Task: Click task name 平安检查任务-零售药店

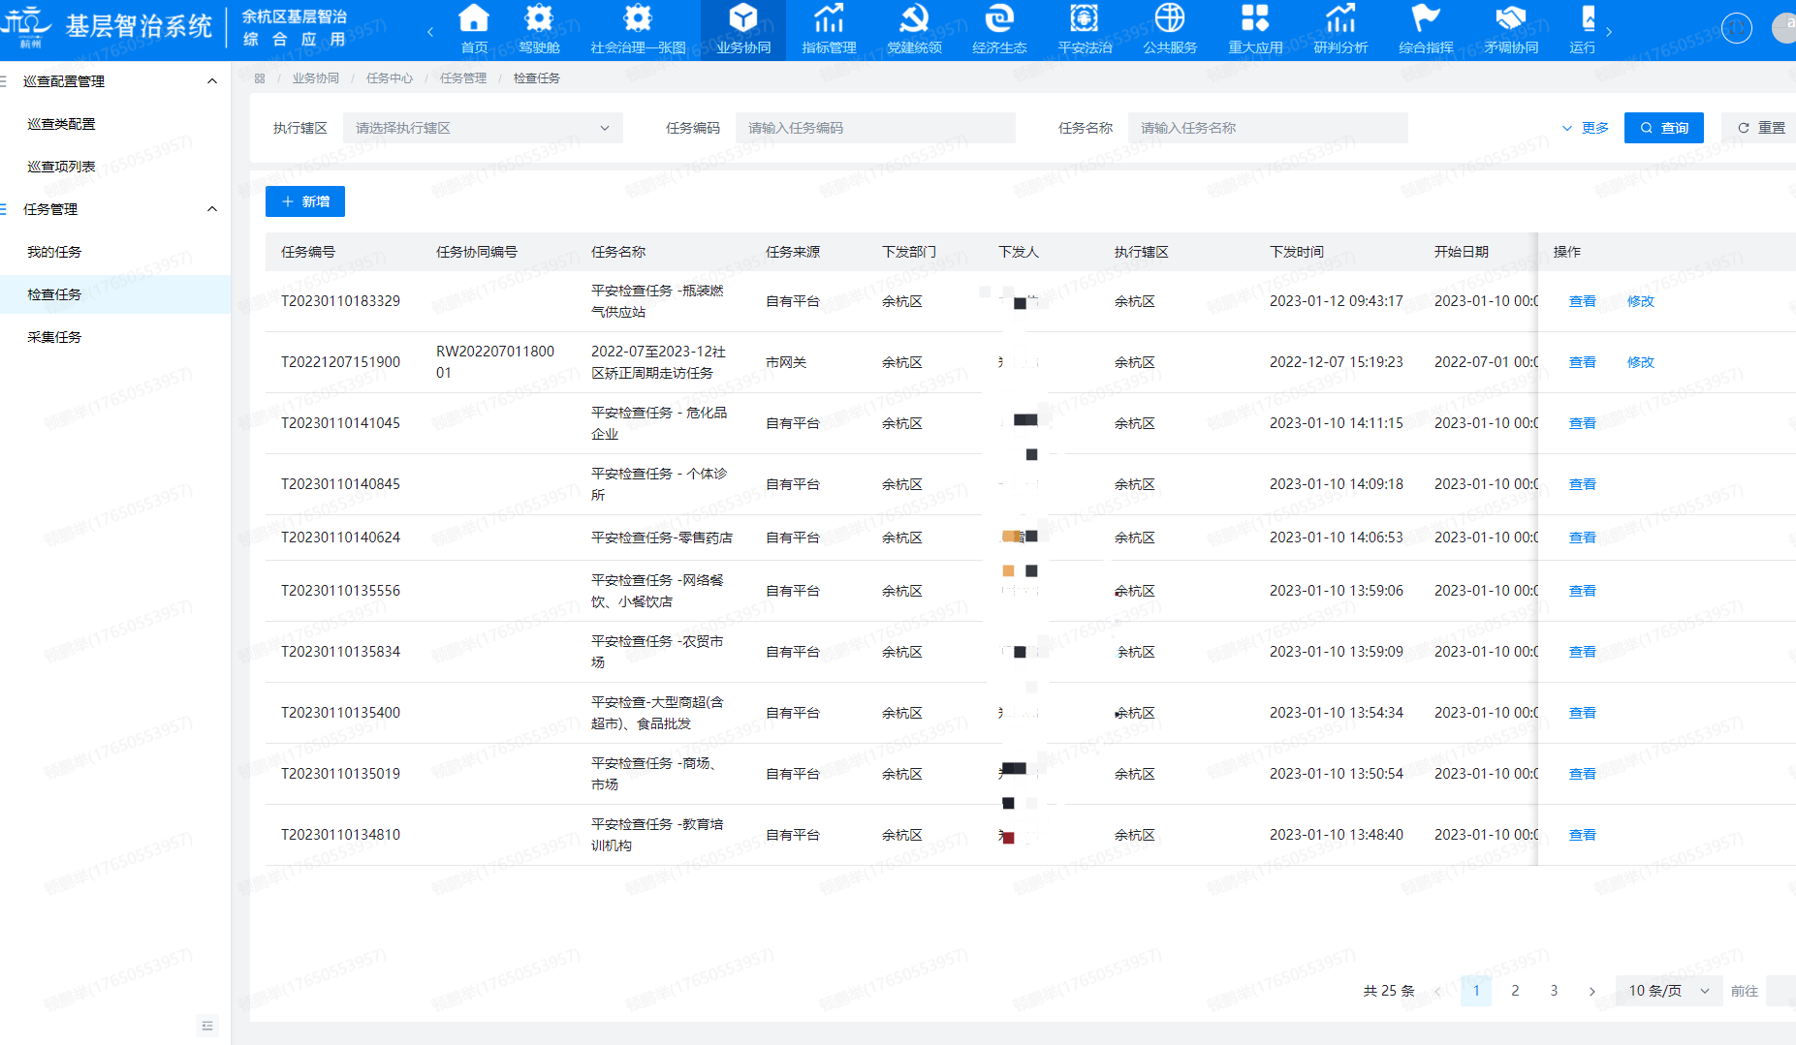Action: click(x=662, y=538)
